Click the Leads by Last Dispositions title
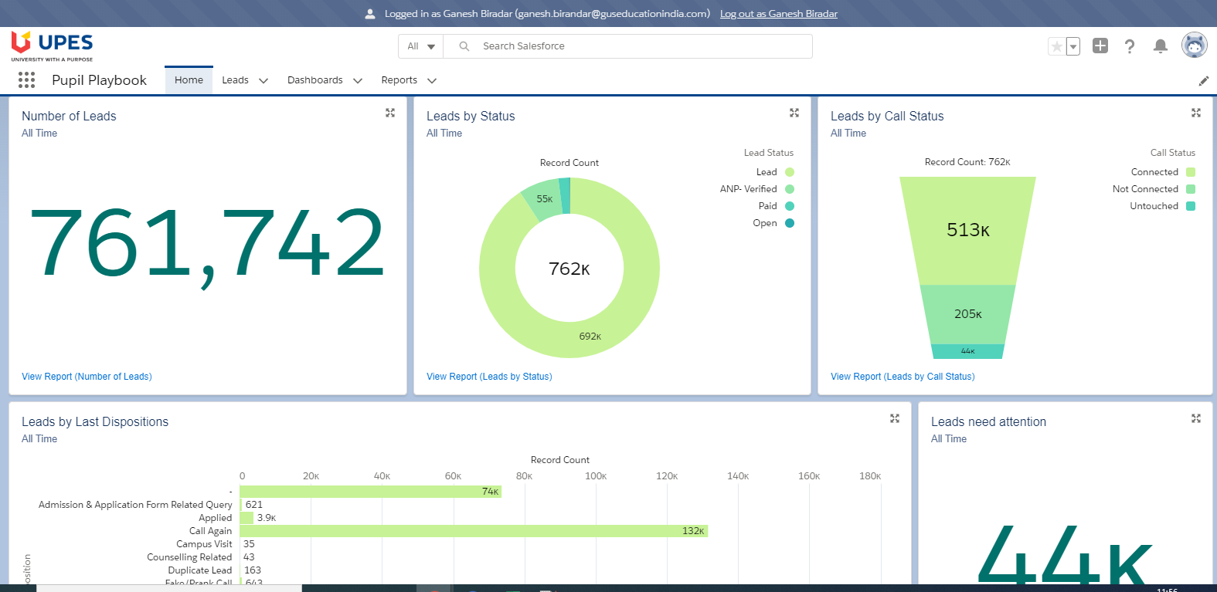 pyautogui.click(x=95, y=421)
